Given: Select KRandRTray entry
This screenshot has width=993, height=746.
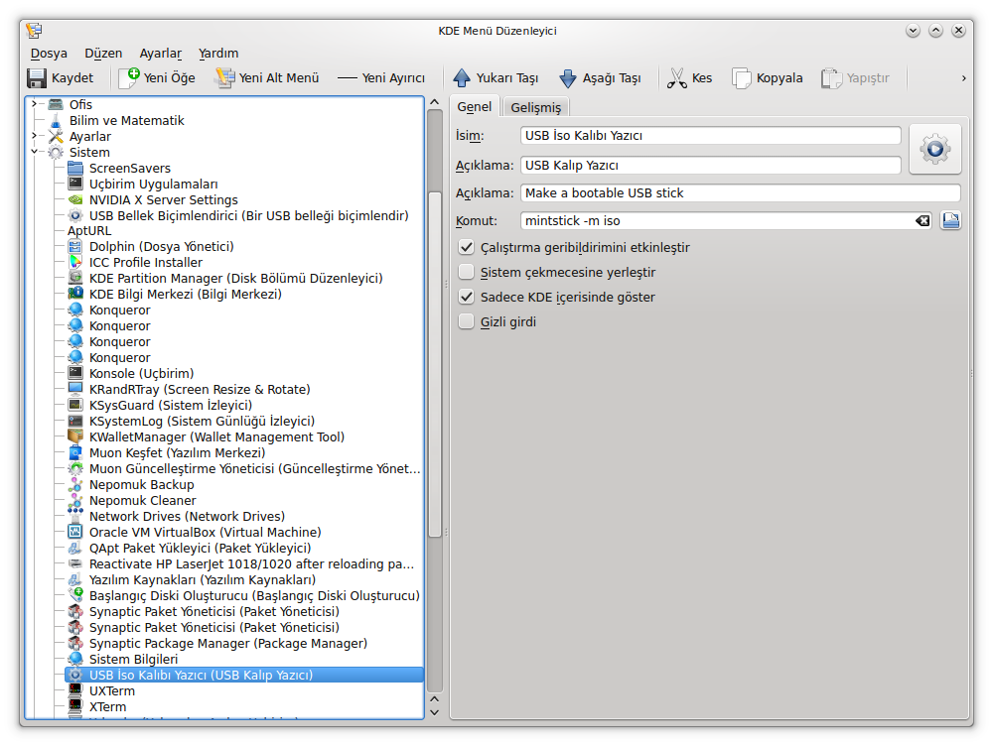Looking at the screenshot, I should [200, 389].
